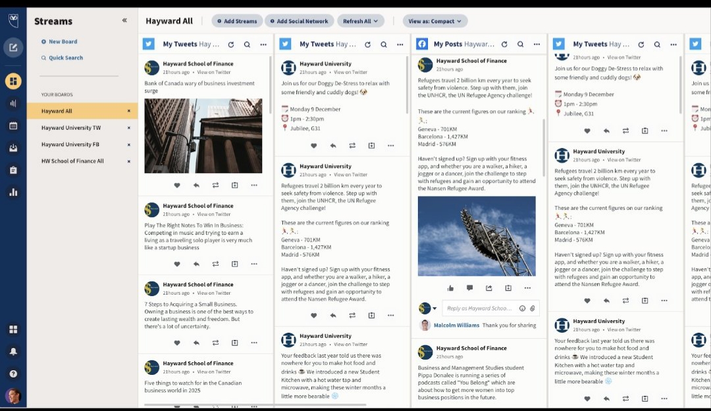Open the notifications bell icon
The image size is (711, 411).
click(x=13, y=352)
